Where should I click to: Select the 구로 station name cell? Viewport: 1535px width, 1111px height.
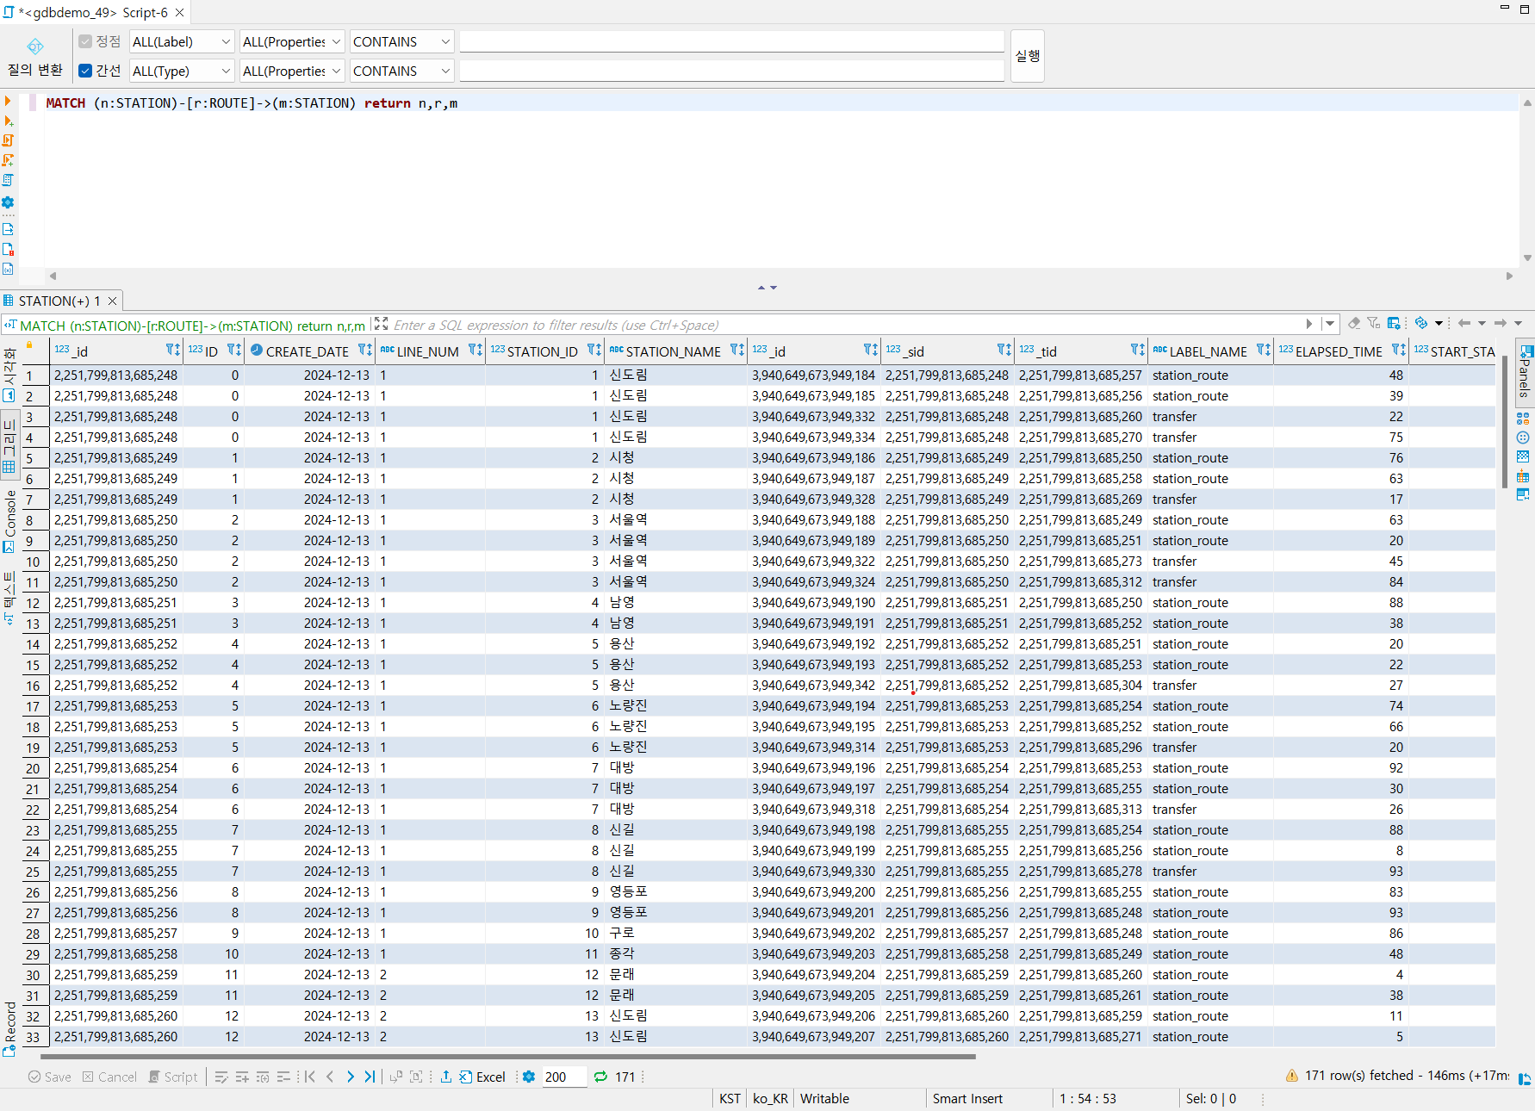[674, 933]
